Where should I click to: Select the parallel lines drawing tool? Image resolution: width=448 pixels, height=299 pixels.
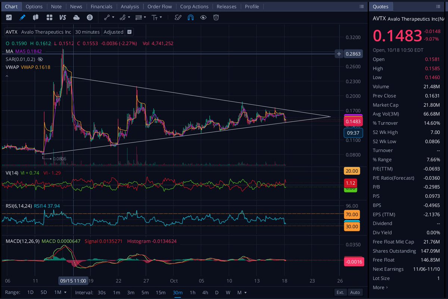(138, 17)
